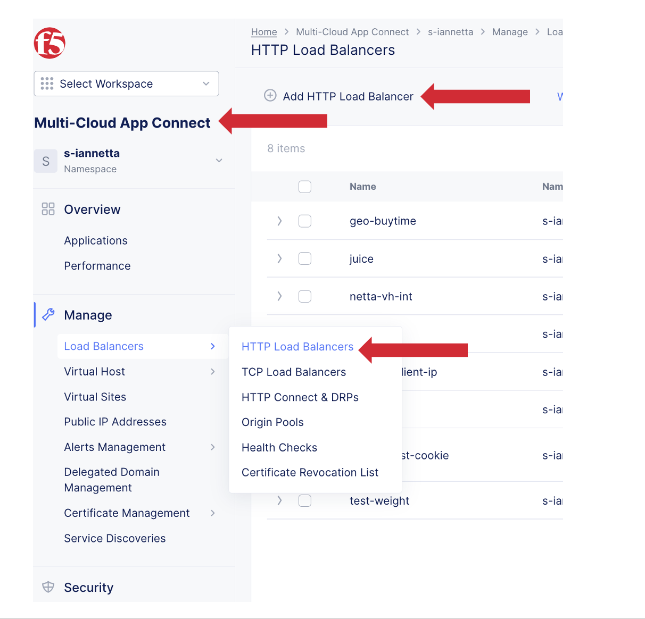Open the Virtual Host sidebar item
Screen dimensions: 645x619
pyautogui.click(x=95, y=372)
